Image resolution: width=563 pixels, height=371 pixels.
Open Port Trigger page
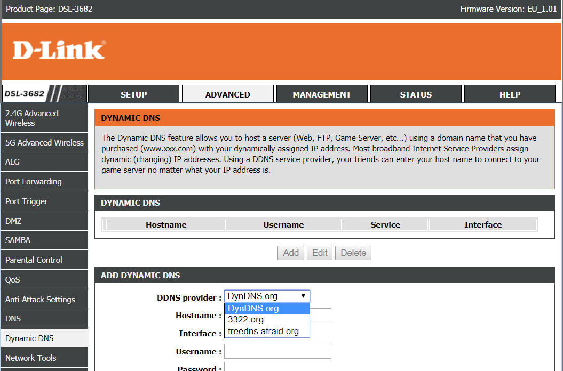click(44, 201)
